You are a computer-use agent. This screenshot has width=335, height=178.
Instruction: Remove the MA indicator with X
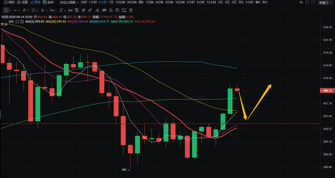click(x=22, y=22)
